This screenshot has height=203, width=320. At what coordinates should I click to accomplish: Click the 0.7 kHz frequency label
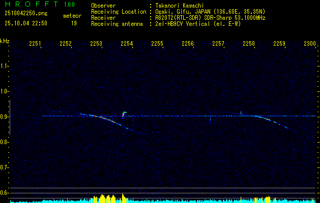coord(4,167)
